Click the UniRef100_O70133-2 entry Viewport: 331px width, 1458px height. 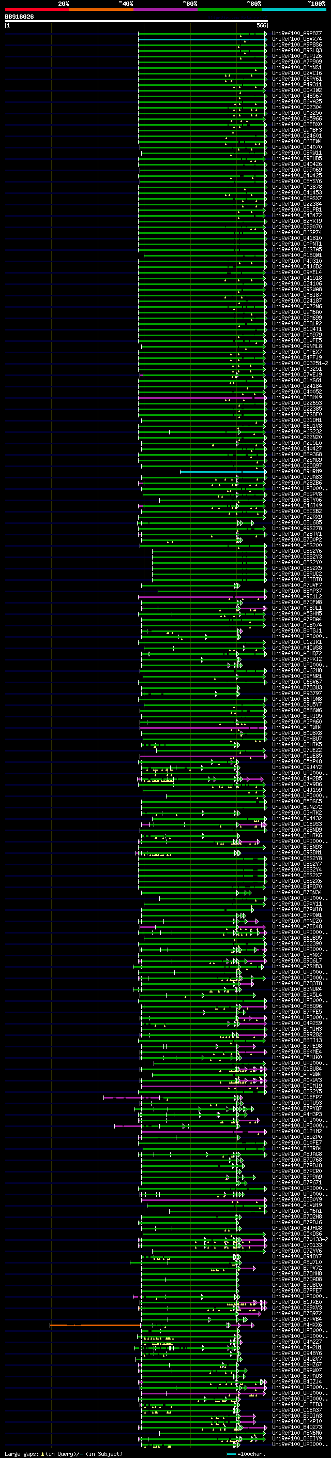point(300,1240)
